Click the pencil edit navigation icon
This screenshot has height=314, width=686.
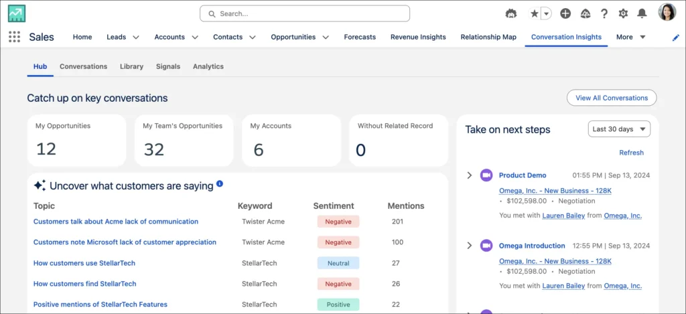676,37
